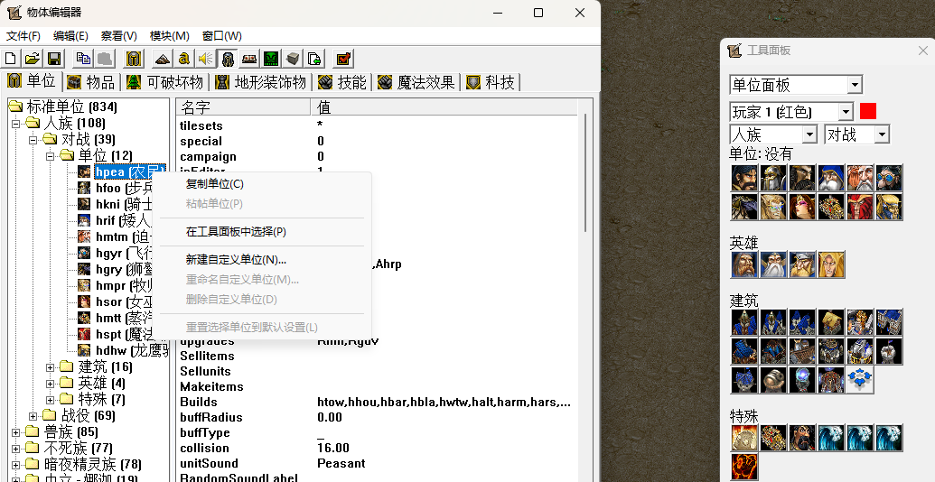Expand the 英雄 (4) tree node
Image resolution: width=935 pixels, height=482 pixels.
50,383
